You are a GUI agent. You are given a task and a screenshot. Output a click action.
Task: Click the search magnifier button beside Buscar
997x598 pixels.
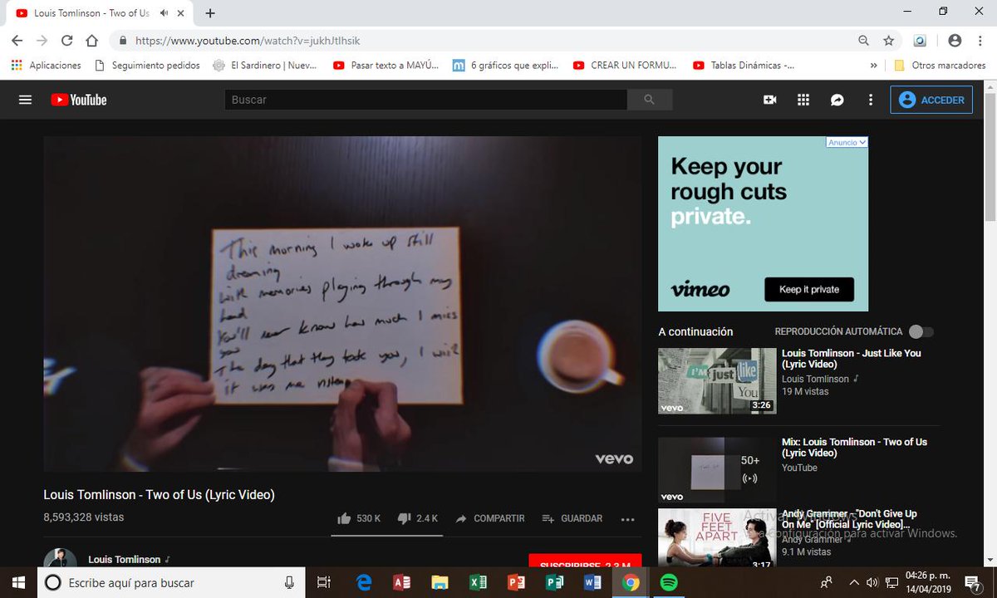click(650, 100)
